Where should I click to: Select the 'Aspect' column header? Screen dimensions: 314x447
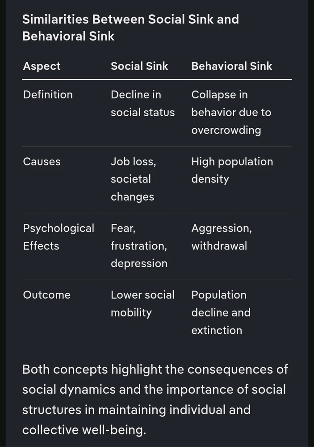pyautogui.click(x=42, y=66)
